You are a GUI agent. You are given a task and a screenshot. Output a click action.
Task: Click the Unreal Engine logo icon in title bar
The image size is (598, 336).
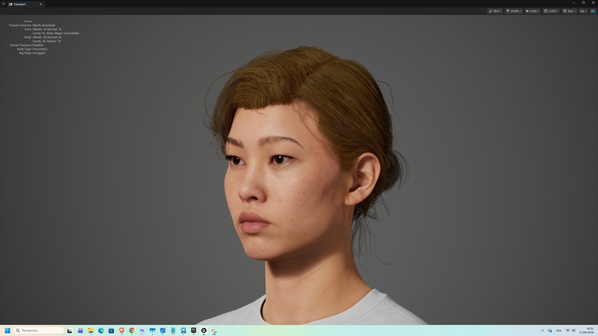coord(4,4)
